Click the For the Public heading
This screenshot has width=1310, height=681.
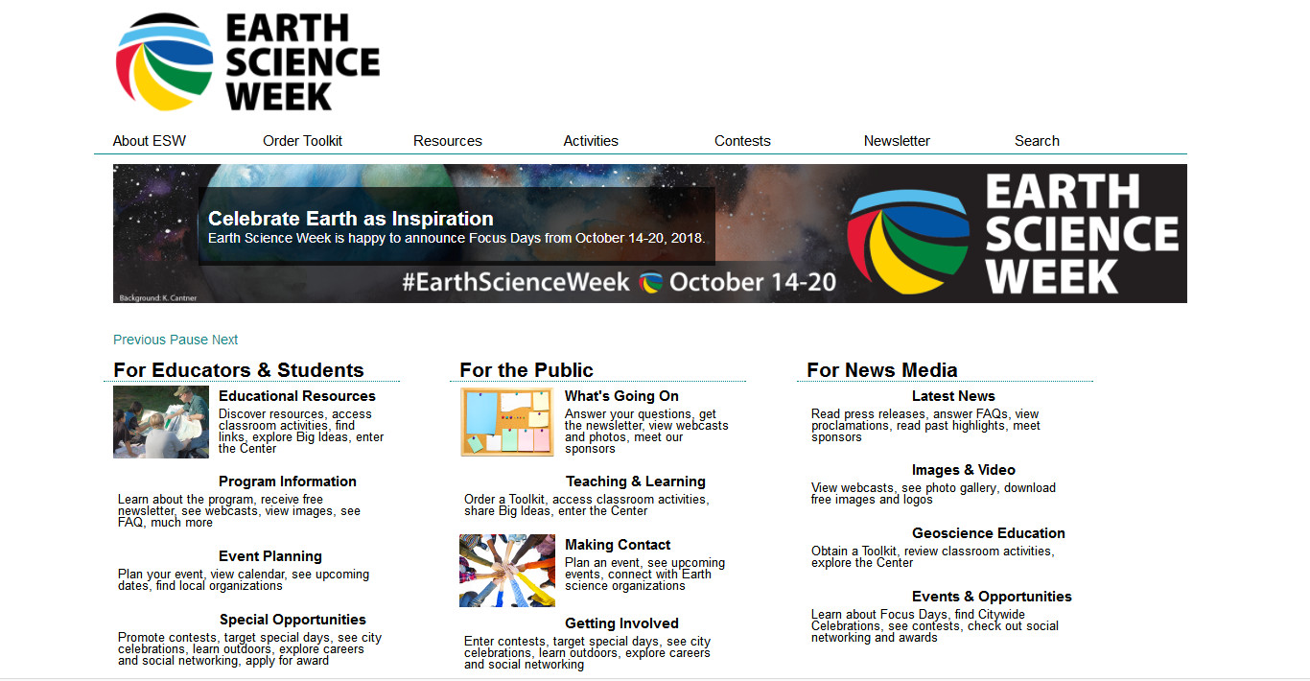(526, 370)
